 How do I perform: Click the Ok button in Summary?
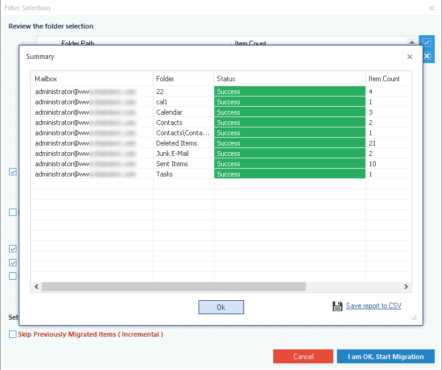(221, 307)
